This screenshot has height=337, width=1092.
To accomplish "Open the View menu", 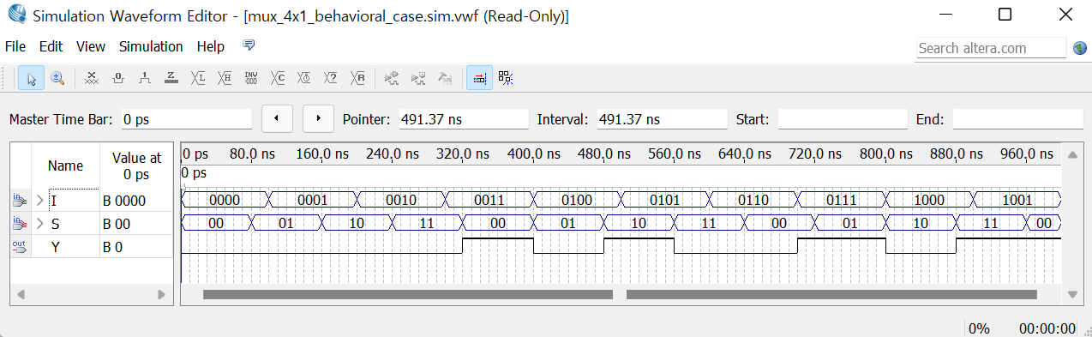I will [x=91, y=46].
